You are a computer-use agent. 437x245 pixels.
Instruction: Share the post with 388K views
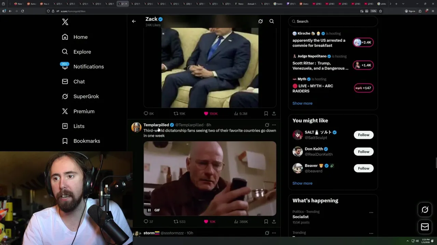coord(274,222)
